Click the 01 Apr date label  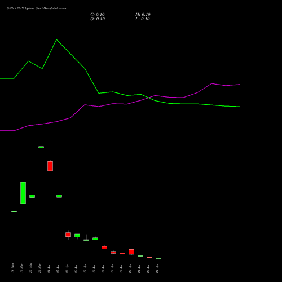49,268
